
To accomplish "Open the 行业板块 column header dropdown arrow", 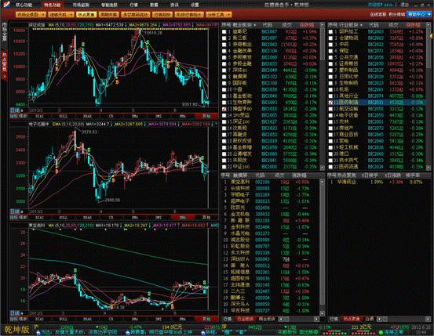I will point(361,25).
